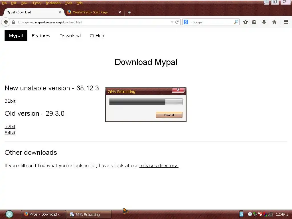Open the hamburger menu

point(286,22)
